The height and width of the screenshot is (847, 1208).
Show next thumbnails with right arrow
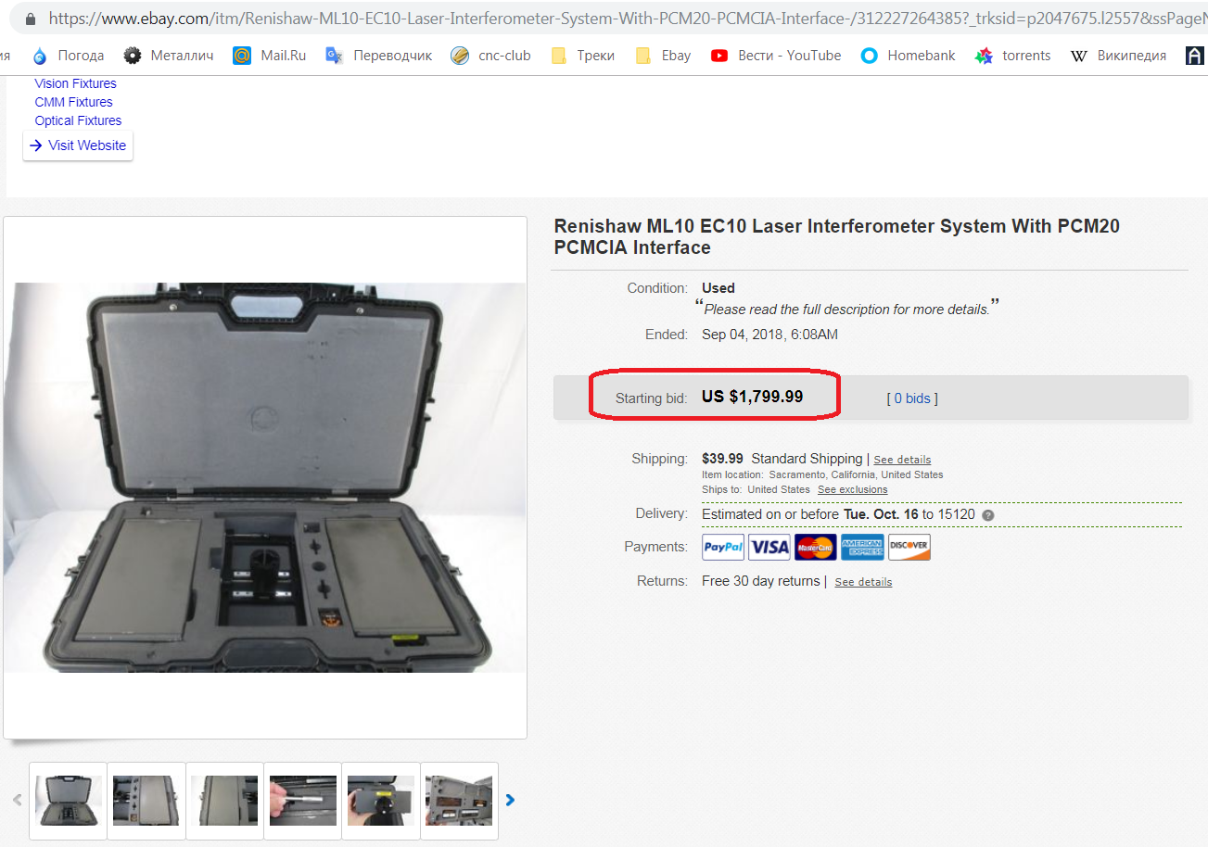tap(510, 800)
